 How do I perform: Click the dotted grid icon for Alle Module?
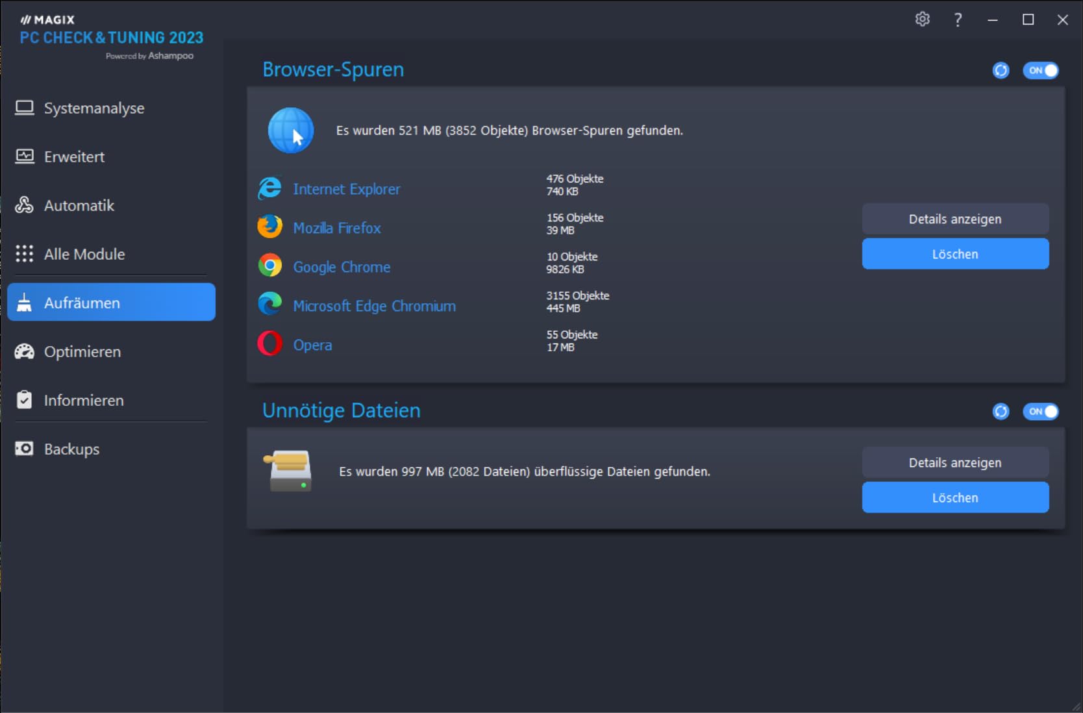tap(24, 254)
